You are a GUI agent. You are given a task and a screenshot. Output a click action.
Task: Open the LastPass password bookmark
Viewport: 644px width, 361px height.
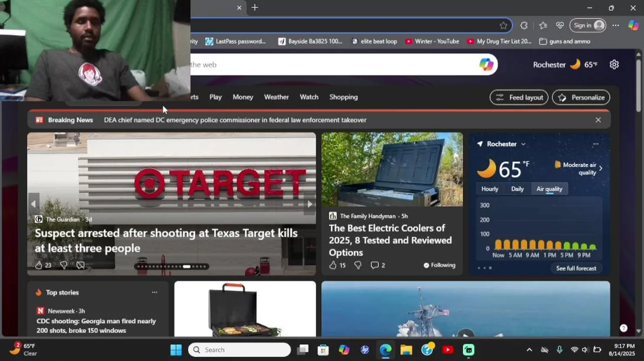[x=236, y=42]
